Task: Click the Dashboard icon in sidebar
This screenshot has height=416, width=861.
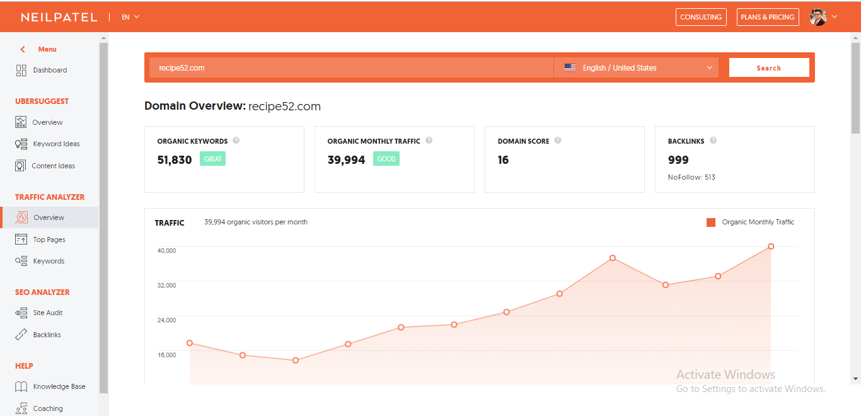Action: 21,71
